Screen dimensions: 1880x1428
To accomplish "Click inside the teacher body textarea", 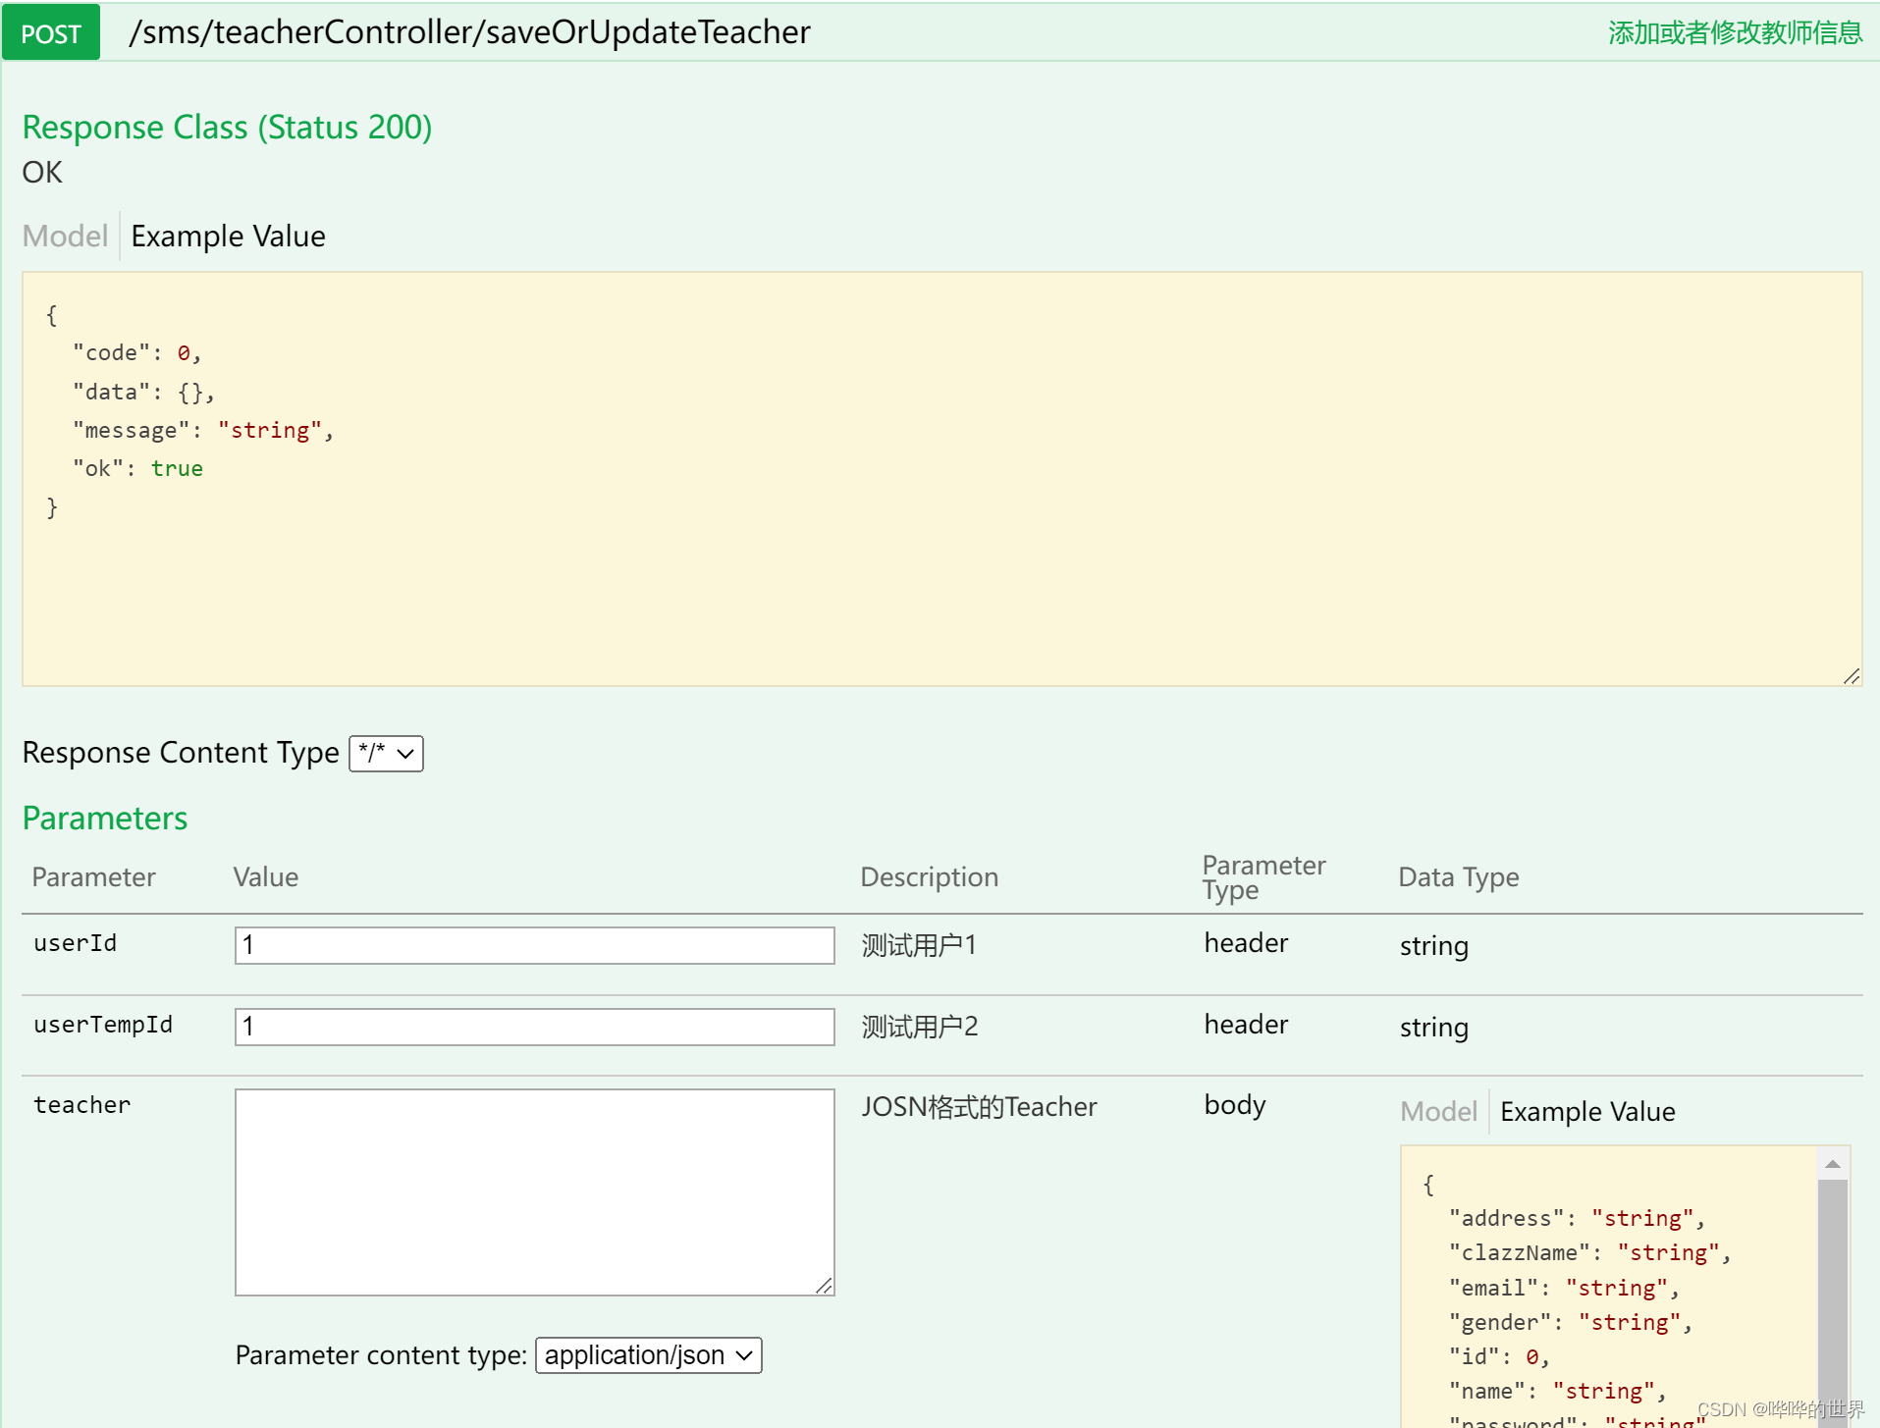I will point(534,1192).
